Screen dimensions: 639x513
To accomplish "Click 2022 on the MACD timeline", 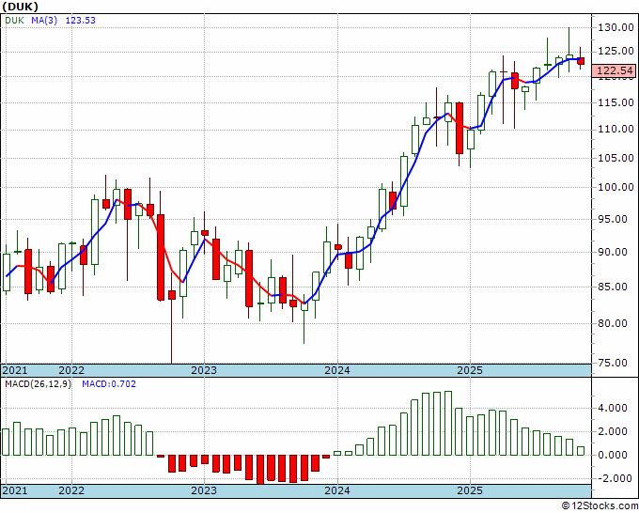I will coord(71,490).
